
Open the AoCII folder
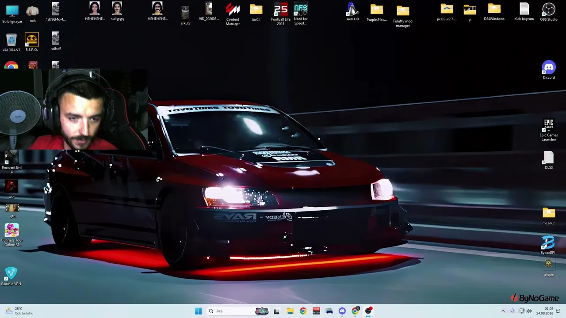pos(256,12)
